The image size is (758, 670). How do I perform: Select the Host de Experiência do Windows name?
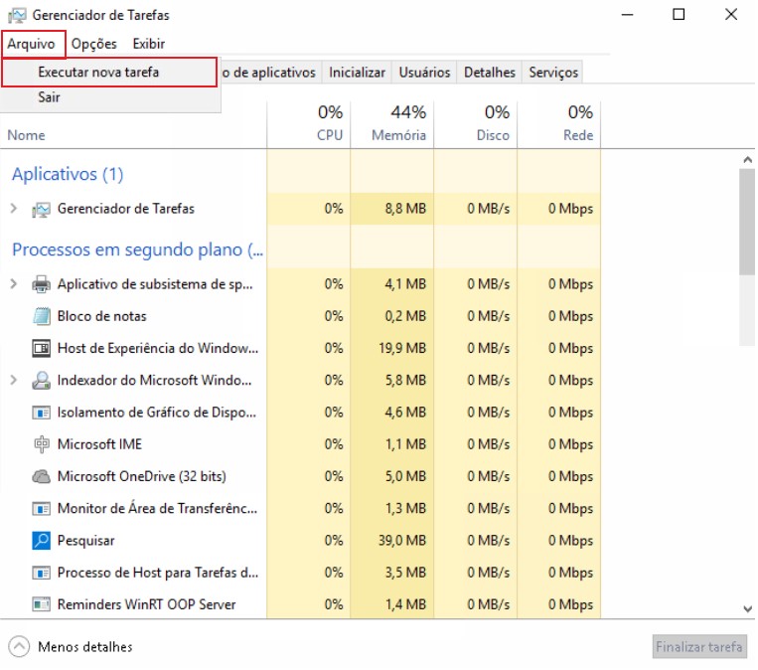click(x=158, y=348)
